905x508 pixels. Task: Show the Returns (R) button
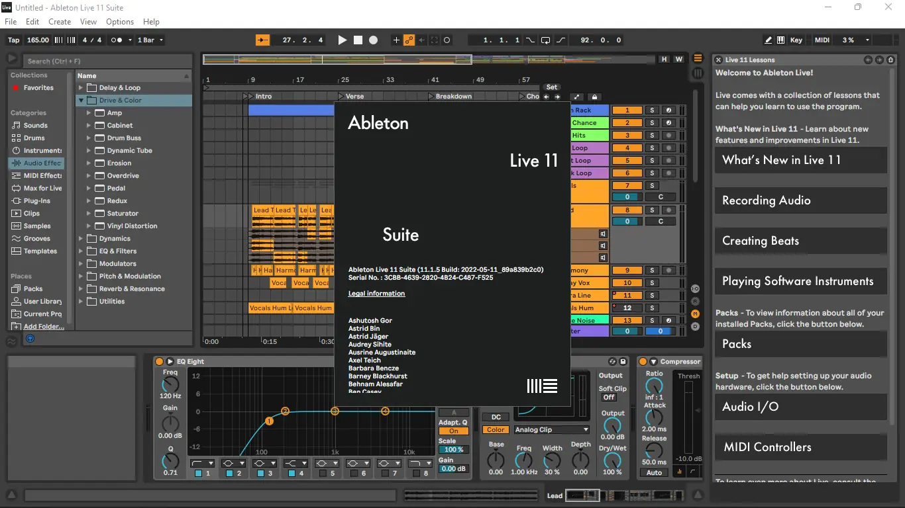coord(695,302)
